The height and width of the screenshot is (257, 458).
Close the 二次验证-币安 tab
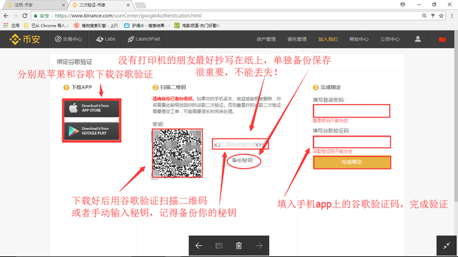pyautogui.click(x=128, y=5)
